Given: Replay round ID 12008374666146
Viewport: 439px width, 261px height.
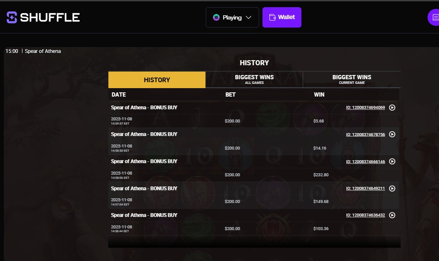Looking at the screenshot, I should [x=392, y=161].
